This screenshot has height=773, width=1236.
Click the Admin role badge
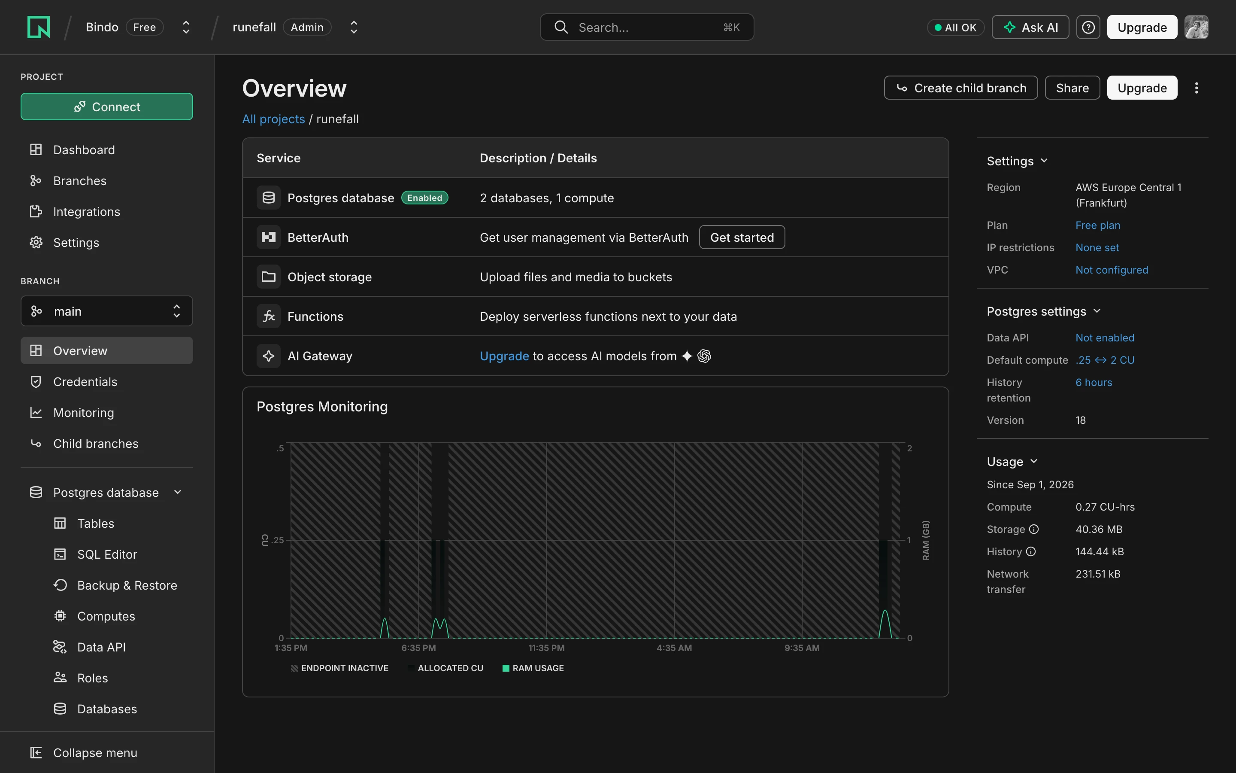pyautogui.click(x=307, y=27)
